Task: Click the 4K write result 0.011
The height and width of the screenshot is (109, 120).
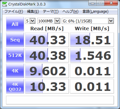Action: 92,71
